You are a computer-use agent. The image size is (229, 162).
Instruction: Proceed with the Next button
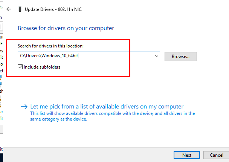[x=187, y=155]
